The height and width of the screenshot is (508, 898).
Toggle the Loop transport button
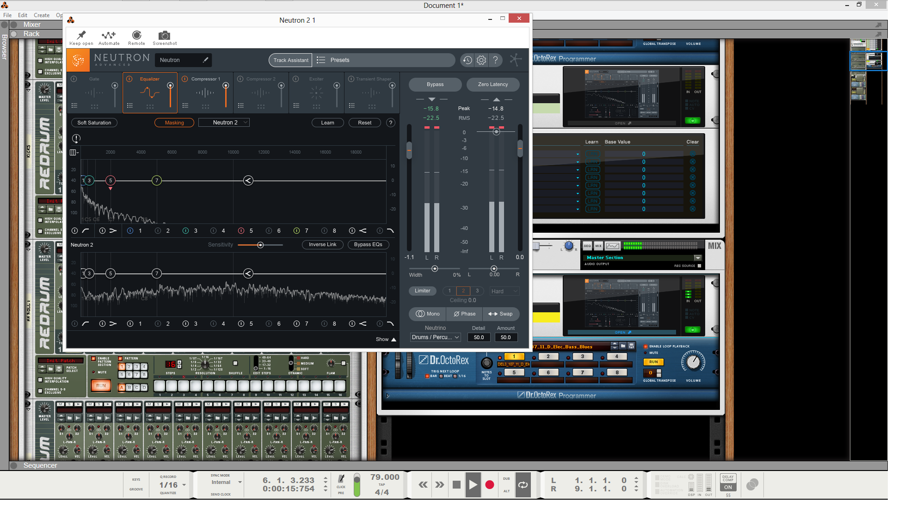523,484
